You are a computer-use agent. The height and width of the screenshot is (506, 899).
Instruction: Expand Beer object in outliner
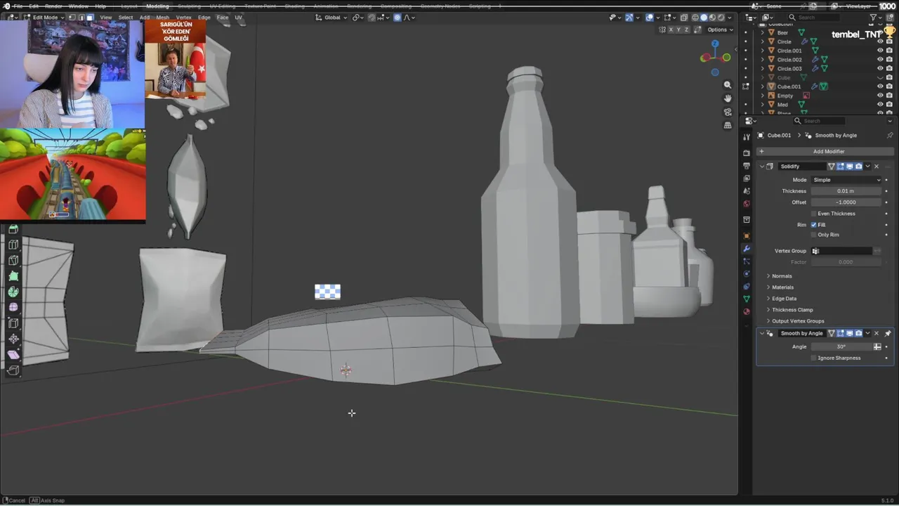[762, 32]
